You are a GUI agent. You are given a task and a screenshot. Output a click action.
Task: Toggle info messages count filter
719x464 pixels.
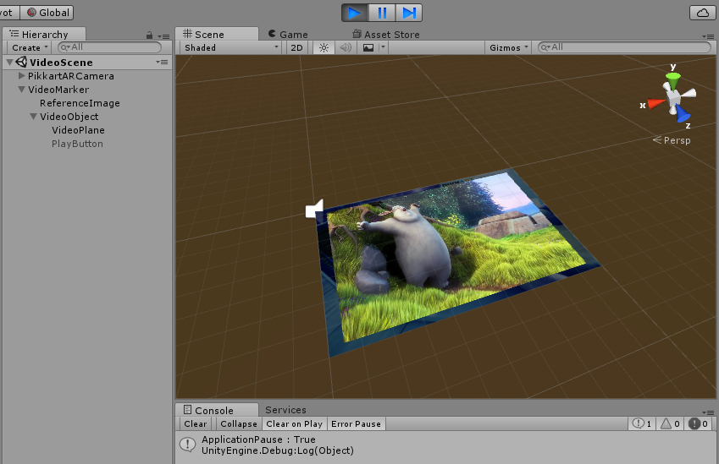point(641,423)
